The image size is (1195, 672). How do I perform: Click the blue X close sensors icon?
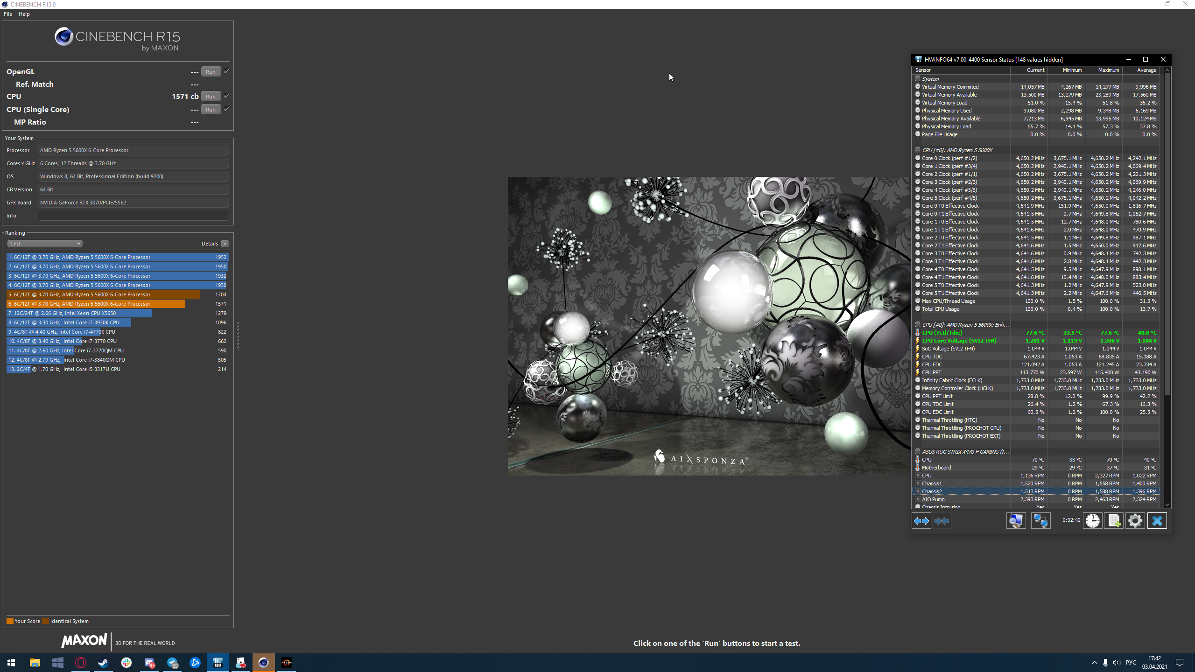click(1157, 521)
